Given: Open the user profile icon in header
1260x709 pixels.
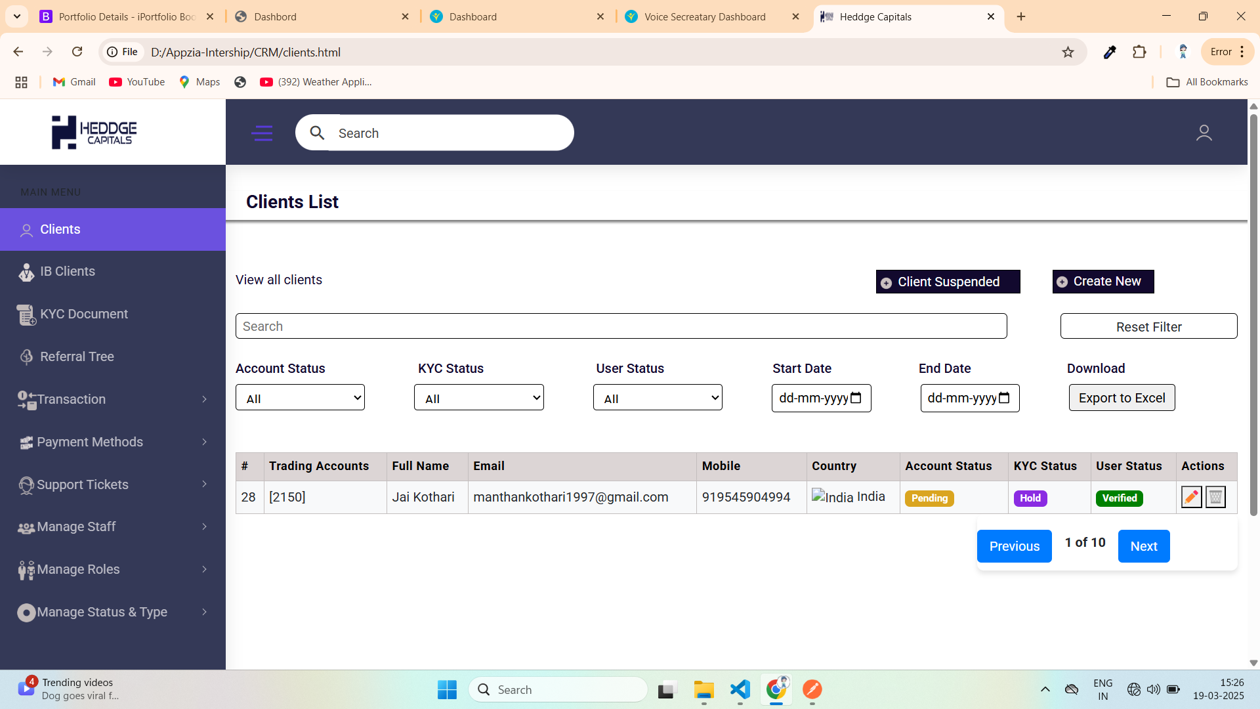Looking at the screenshot, I should pos(1204,133).
